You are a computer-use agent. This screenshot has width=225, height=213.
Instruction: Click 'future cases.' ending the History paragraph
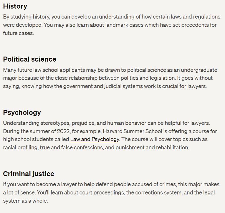19,33
